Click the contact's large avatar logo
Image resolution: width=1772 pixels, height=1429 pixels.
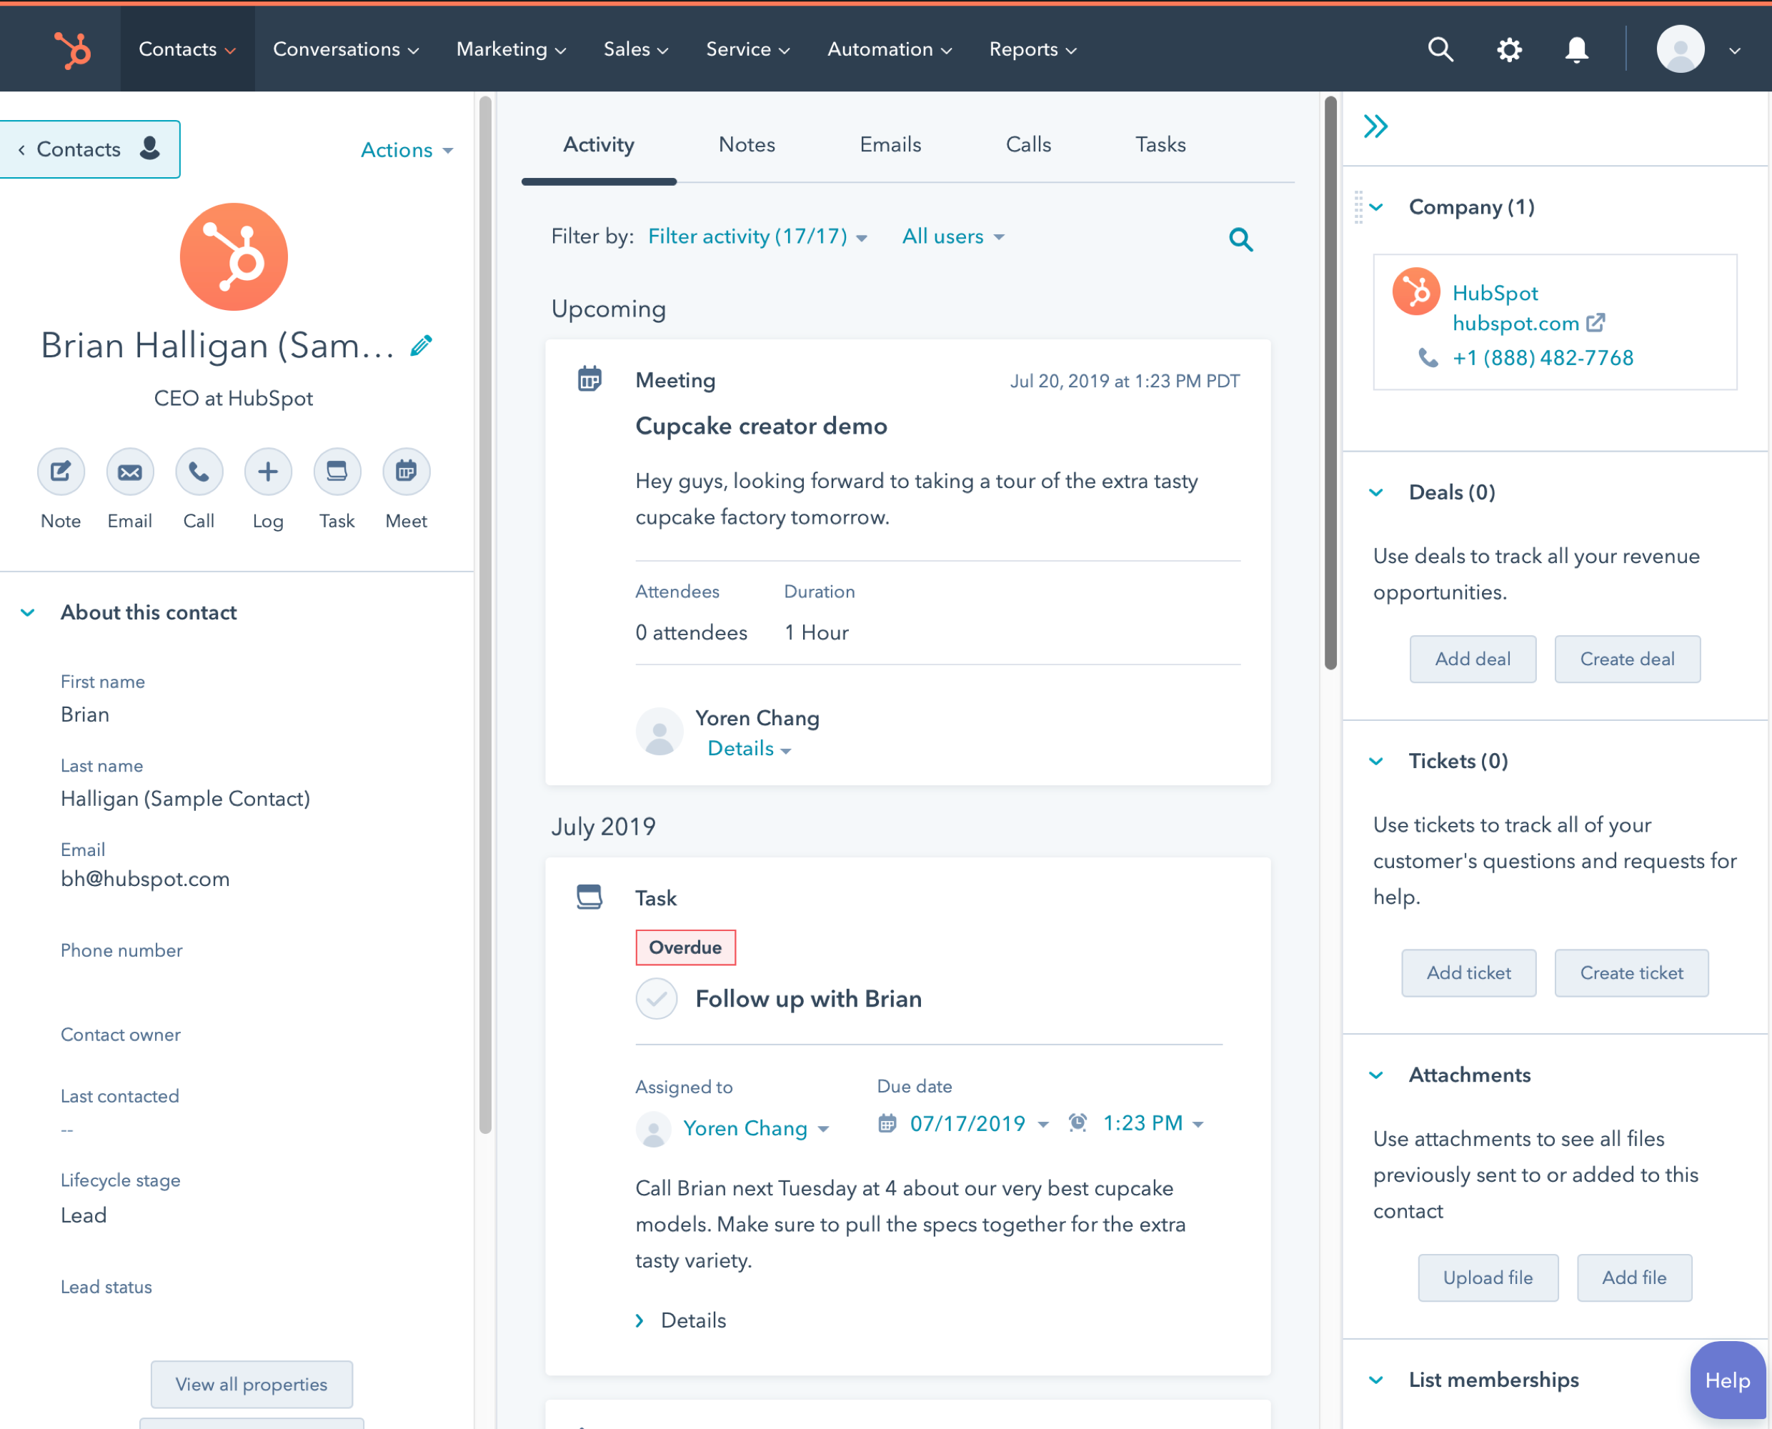(x=234, y=257)
